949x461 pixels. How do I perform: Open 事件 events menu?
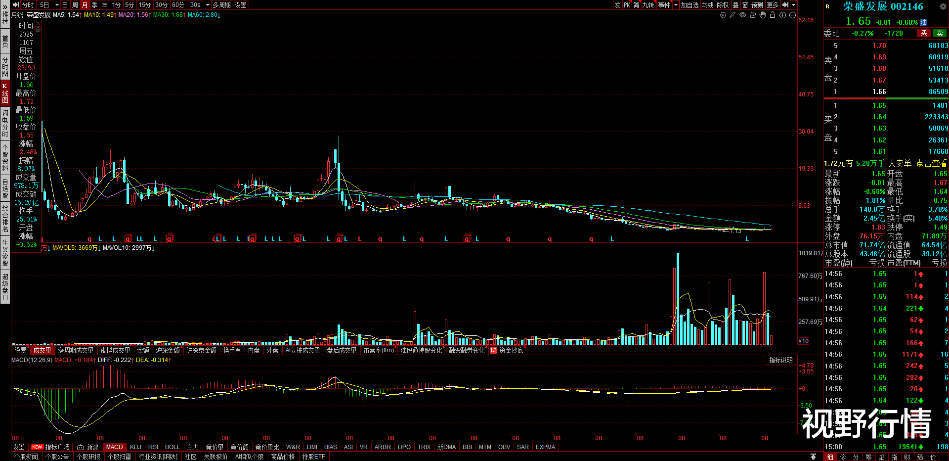tap(664, 5)
